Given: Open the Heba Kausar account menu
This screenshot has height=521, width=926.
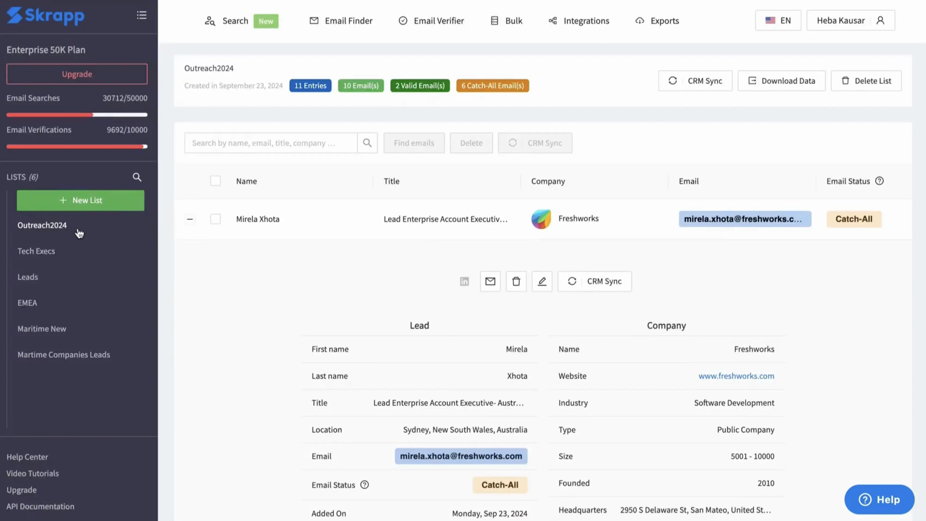Looking at the screenshot, I should [x=851, y=20].
